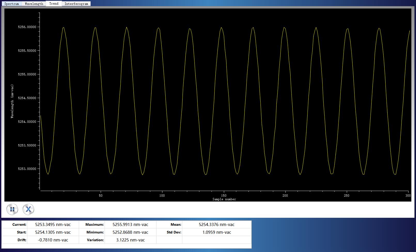Switch to the Spectrum tab
416x252 pixels.
click(12, 4)
